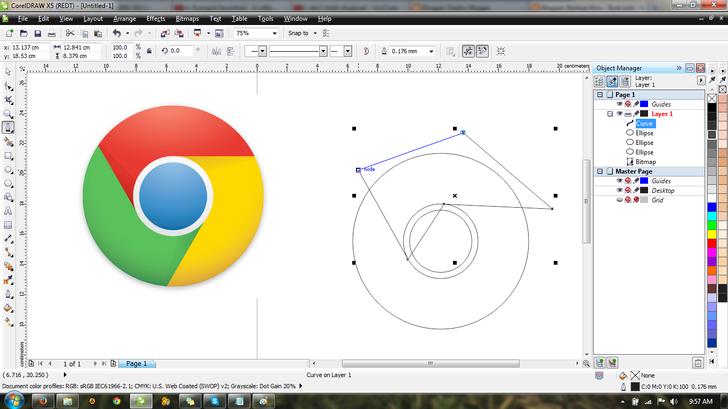Open the Bitmaps menu
The height and width of the screenshot is (409, 728).
(187, 18)
